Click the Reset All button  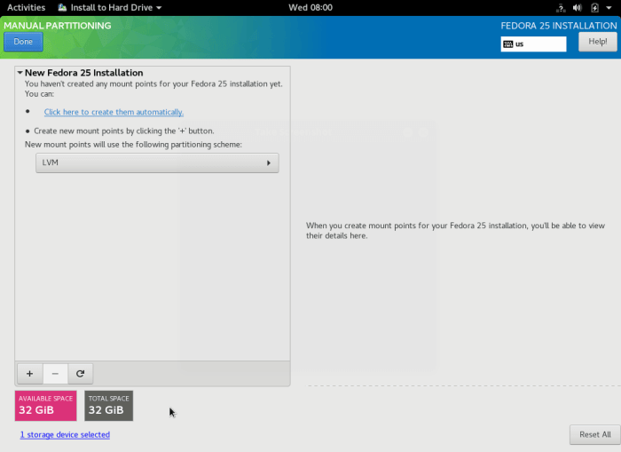[x=594, y=434]
